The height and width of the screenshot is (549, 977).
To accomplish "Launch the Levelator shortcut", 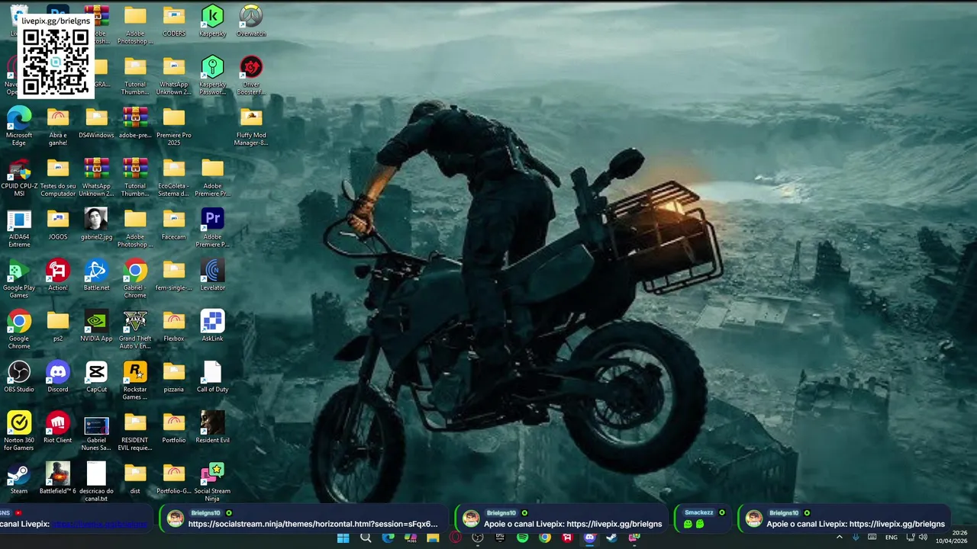I will pos(212,274).
